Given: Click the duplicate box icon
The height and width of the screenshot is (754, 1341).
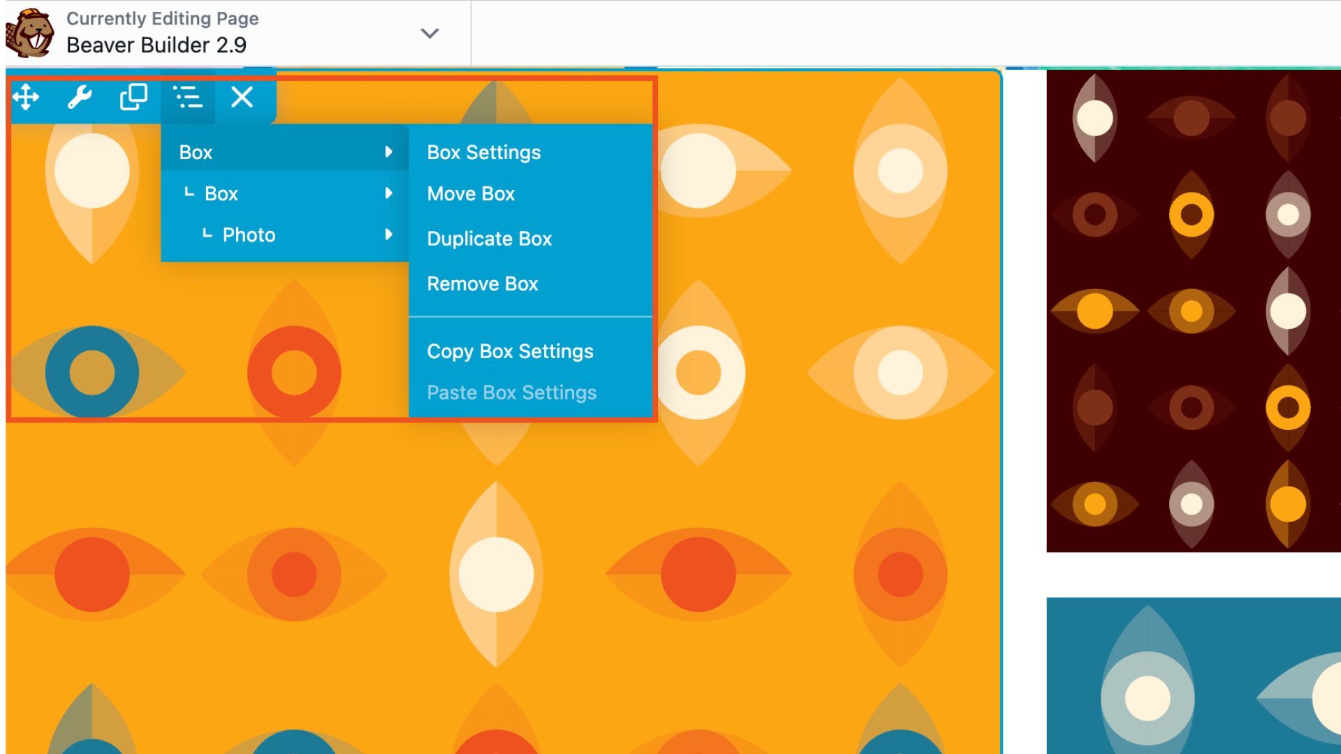Looking at the screenshot, I should click(x=133, y=97).
